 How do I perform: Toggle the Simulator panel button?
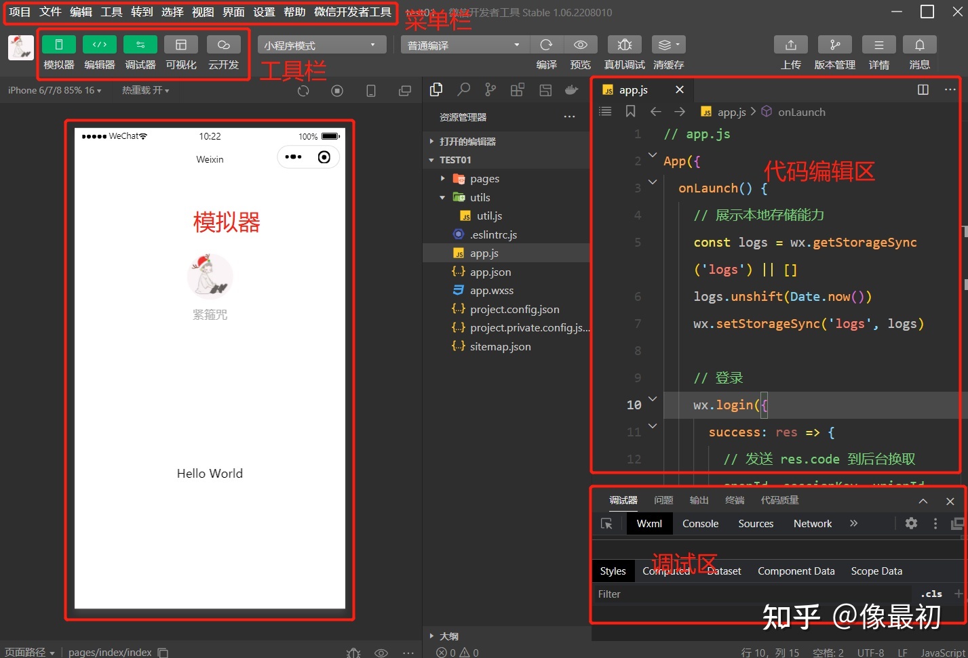coord(59,45)
